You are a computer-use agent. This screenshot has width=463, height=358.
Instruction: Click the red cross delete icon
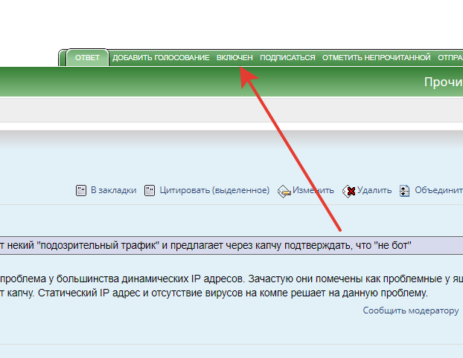pyautogui.click(x=348, y=191)
